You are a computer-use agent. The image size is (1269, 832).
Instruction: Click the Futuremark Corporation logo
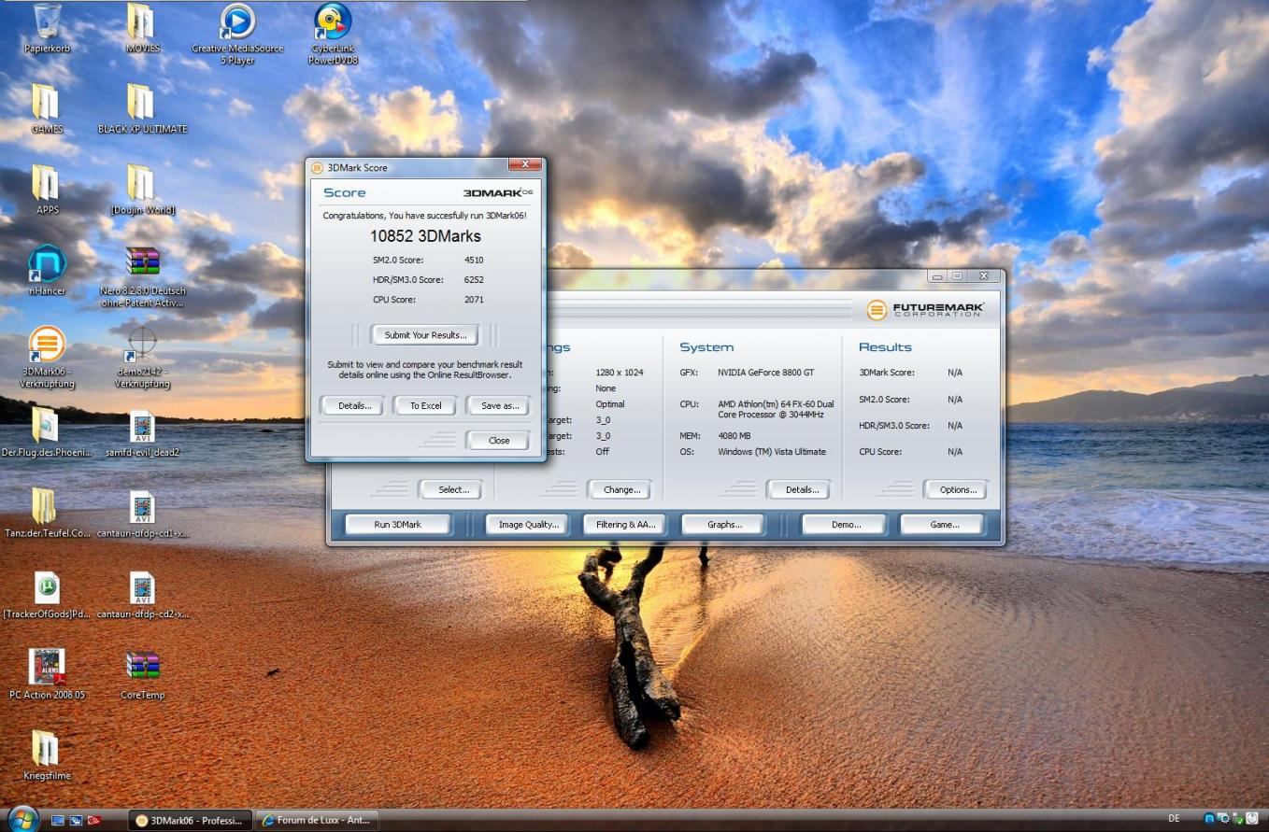tap(925, 310)
